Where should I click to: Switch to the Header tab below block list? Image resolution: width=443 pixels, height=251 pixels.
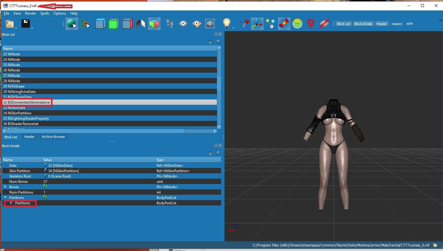[29, 137]
